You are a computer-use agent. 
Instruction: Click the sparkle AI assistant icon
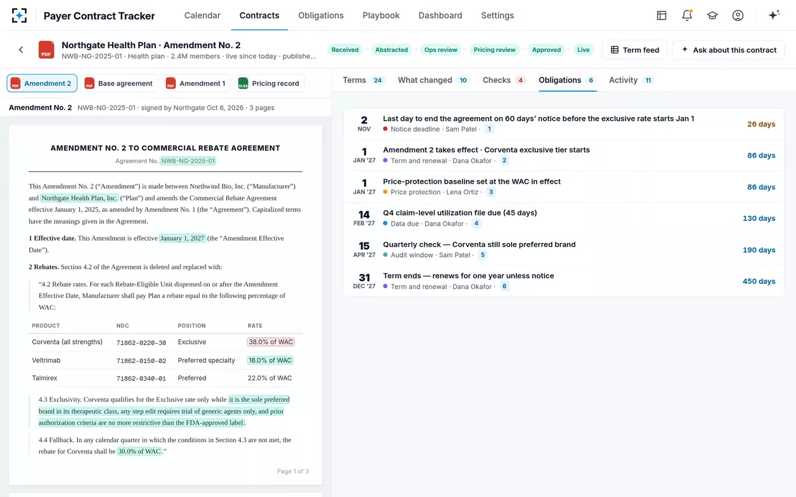[x=774, y=15]
